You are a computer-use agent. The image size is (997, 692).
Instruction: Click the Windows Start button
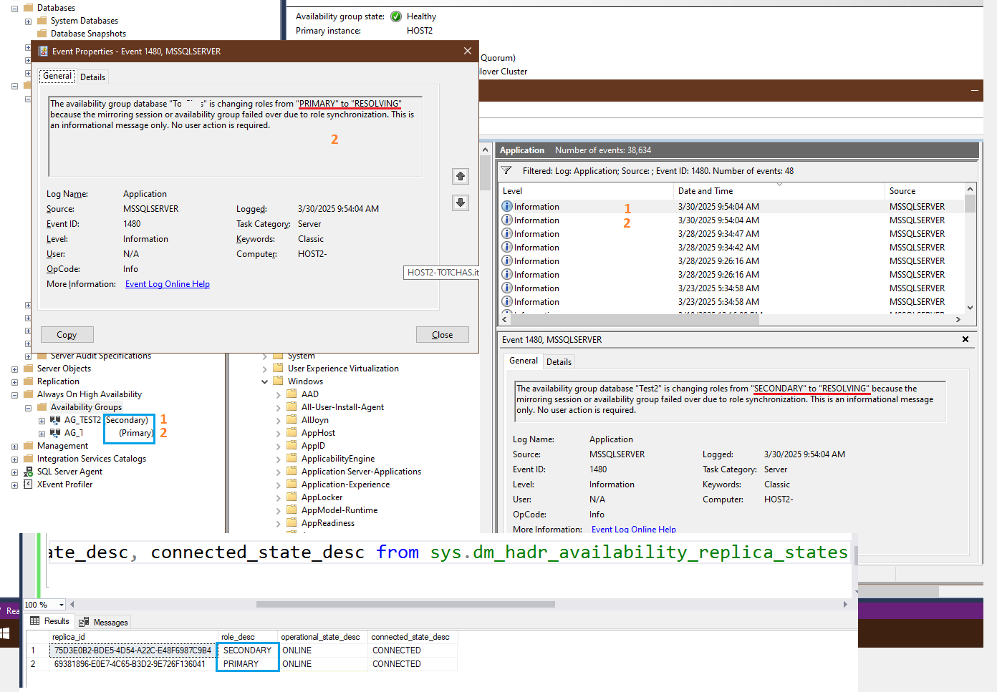click(x=5, y=633)
